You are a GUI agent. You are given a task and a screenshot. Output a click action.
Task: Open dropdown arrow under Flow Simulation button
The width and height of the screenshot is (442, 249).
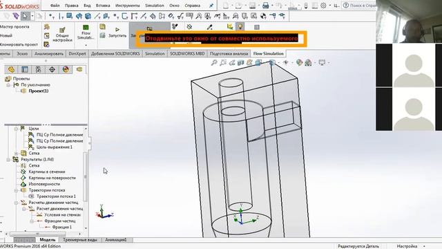pos(86,45)
